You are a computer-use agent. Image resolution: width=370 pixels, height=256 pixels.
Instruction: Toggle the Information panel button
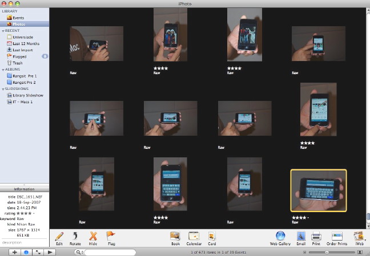point(26,252)
